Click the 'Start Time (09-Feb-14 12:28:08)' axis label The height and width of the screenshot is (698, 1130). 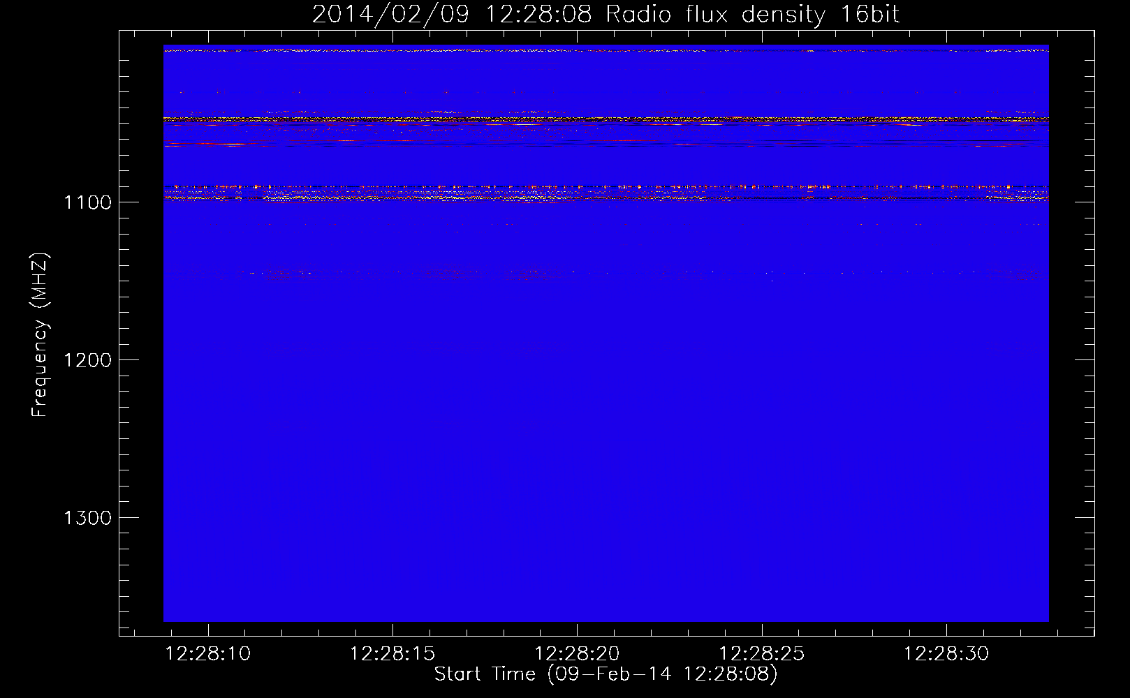pos(606,674)
